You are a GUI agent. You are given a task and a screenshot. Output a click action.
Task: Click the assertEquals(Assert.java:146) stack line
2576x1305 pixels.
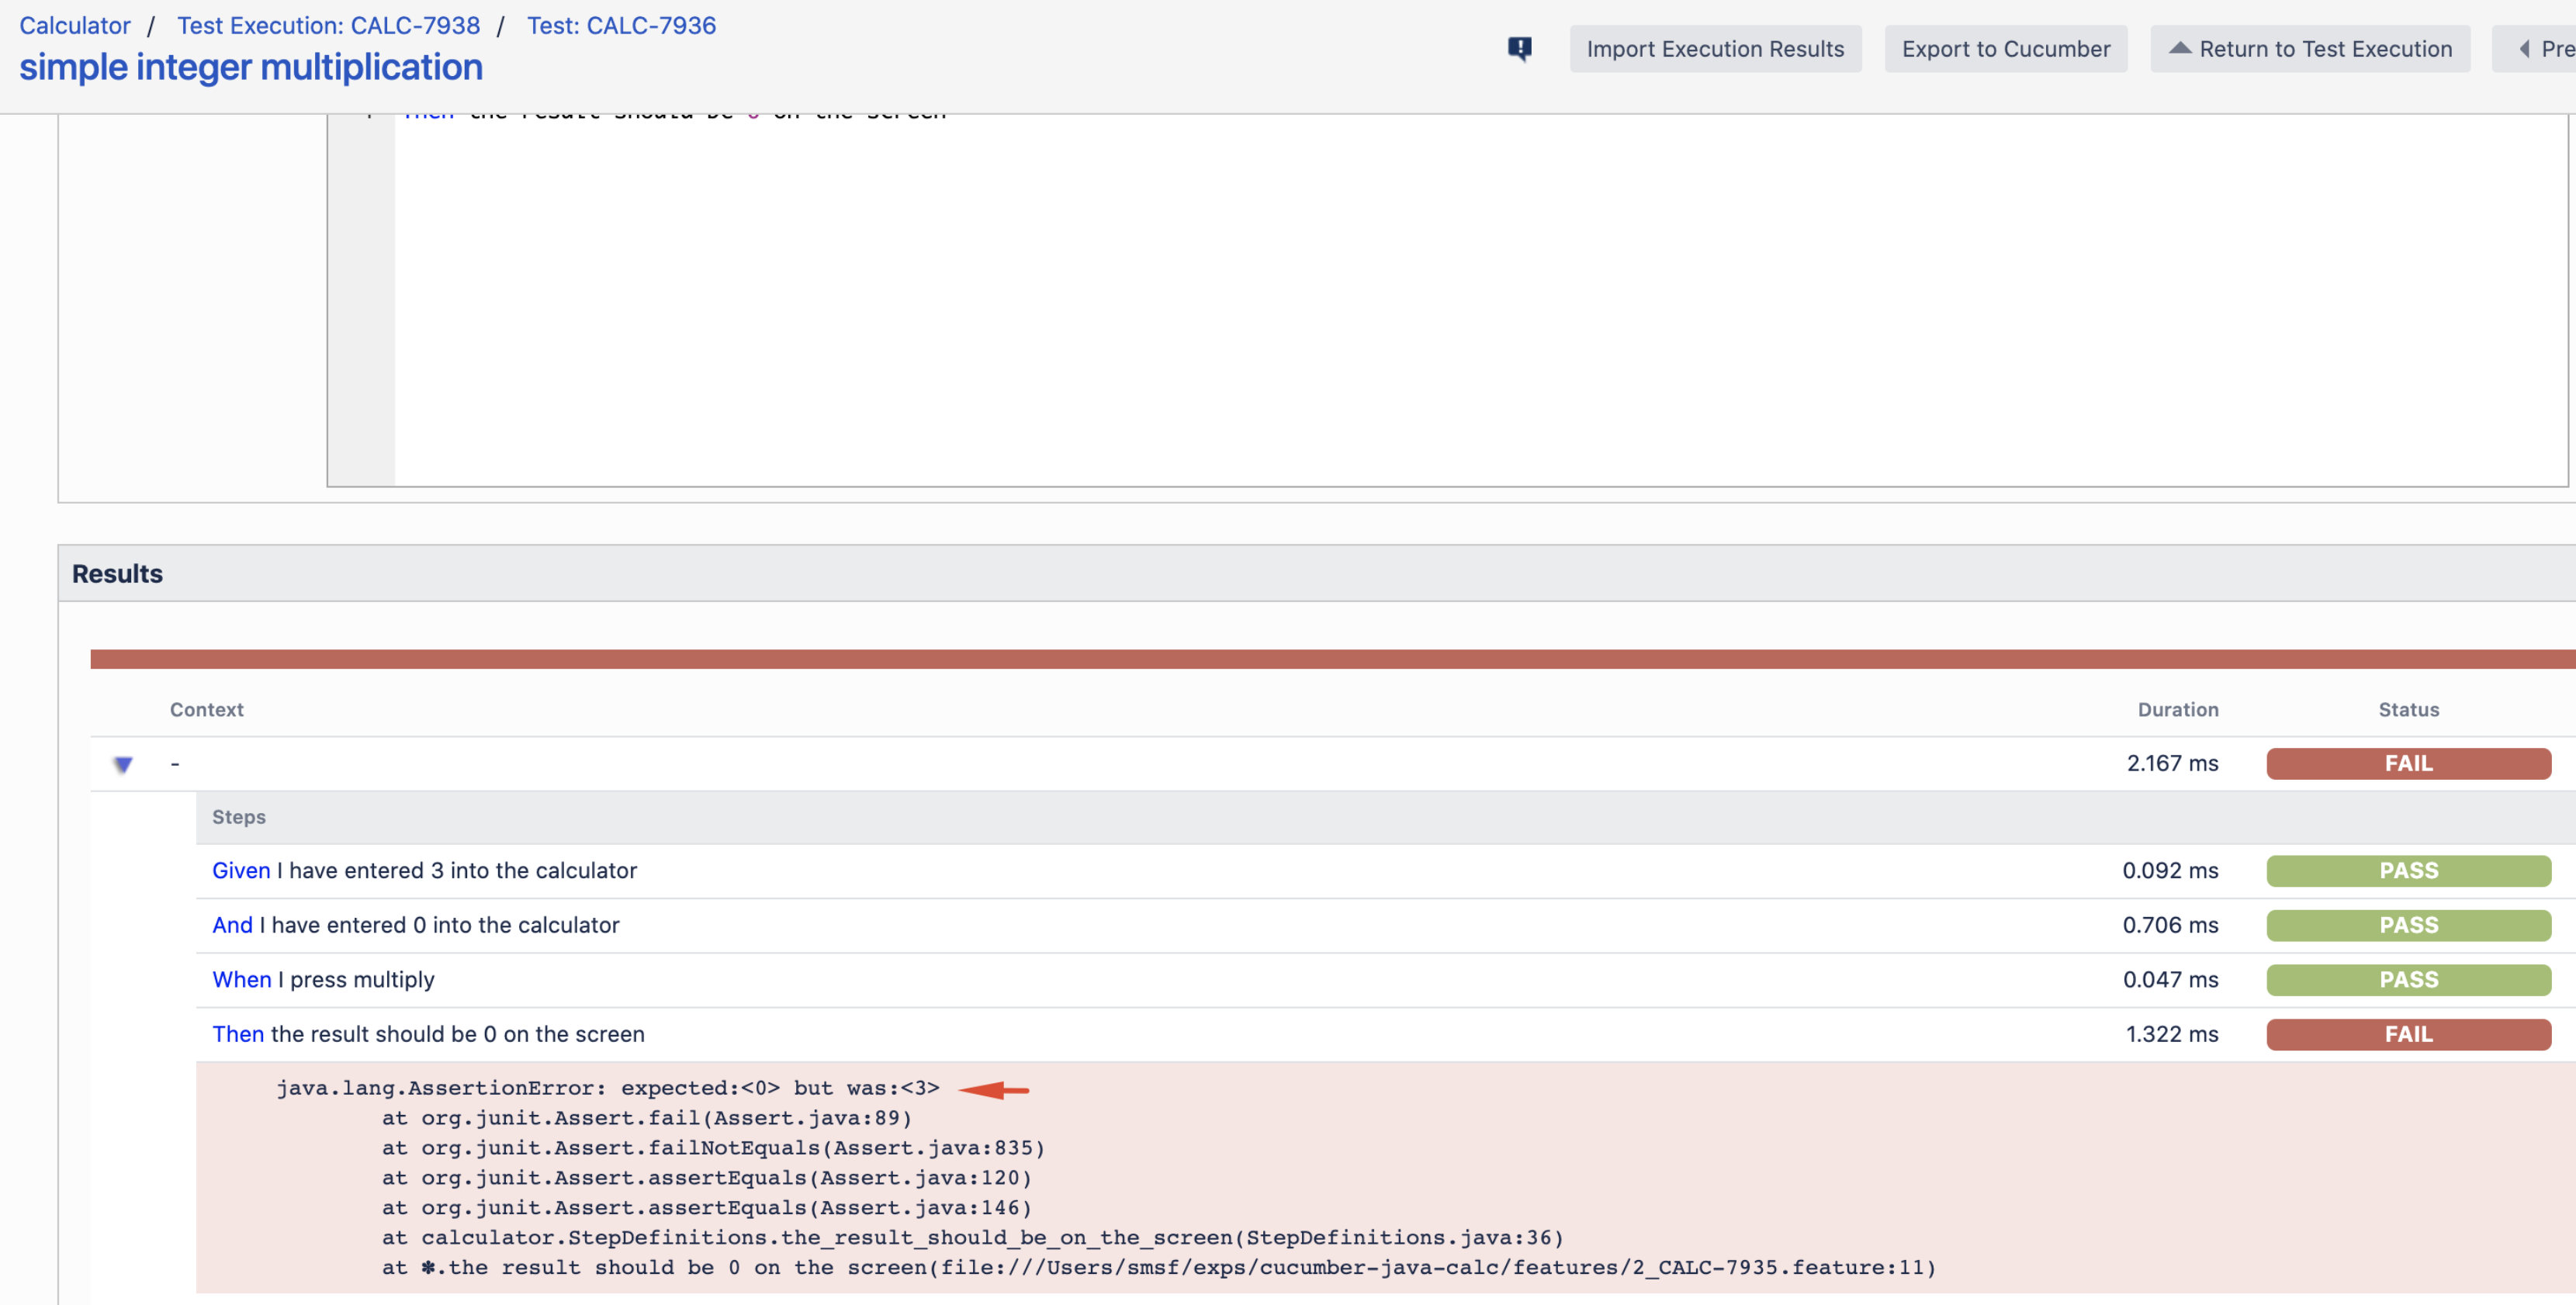click(x=706, y=1208)
